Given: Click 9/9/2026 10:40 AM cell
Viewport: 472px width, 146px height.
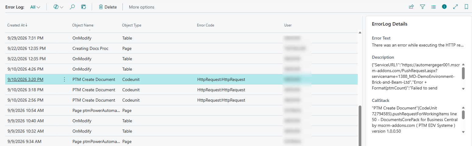Looking at the screenshot, I should click(x=26, y=121).
